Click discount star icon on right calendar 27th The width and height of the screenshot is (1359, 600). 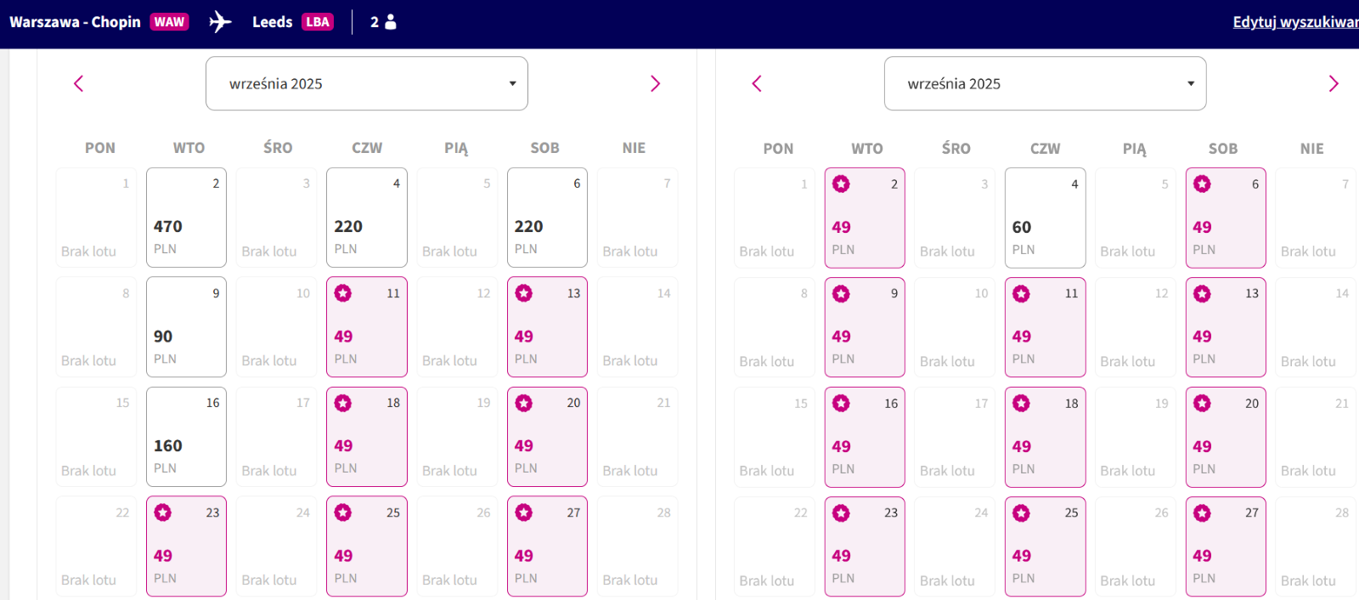click(x=1202, y=512)
